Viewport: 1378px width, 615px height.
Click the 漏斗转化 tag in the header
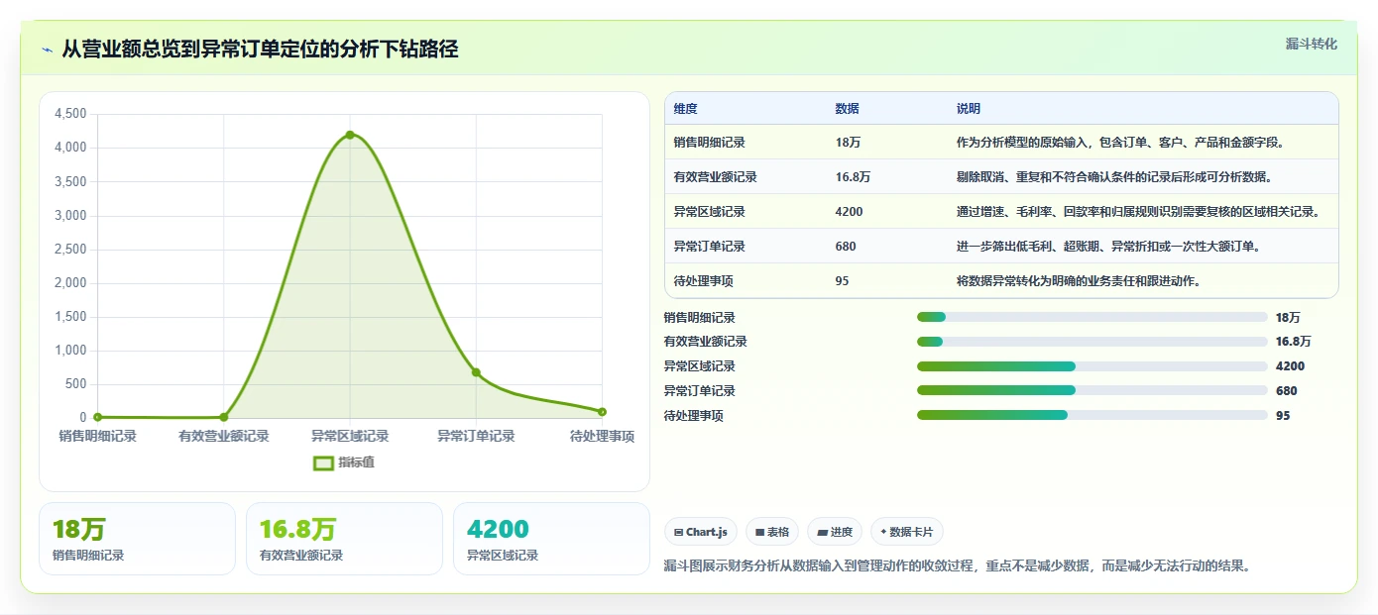(1311, 45)
